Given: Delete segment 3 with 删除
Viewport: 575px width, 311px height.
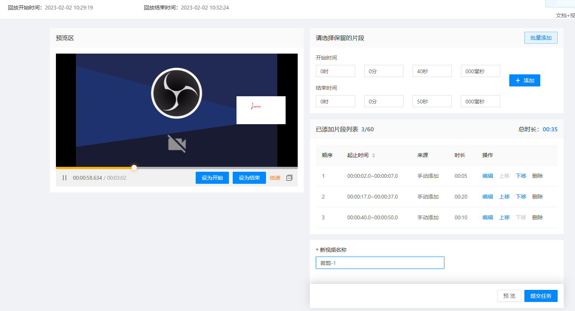Looking at the screenshot, I should click(x=538, y=217).
